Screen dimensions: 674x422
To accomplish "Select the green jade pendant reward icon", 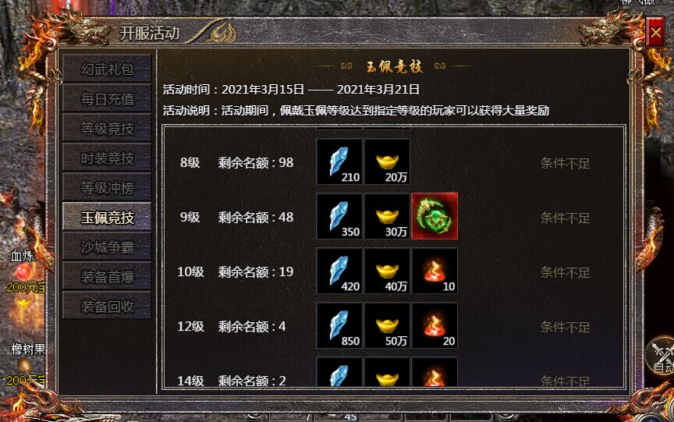I will click(x=435, y=216).
